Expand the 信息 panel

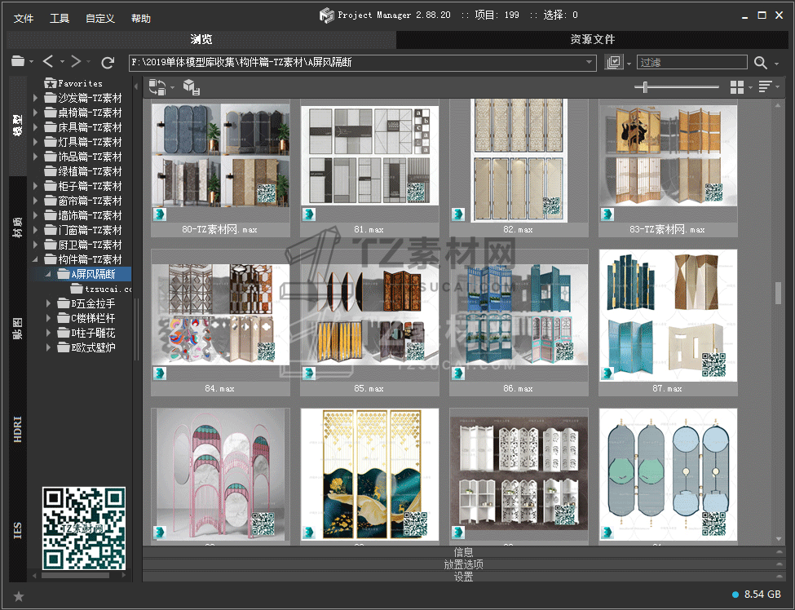click(x=463, y=552)
